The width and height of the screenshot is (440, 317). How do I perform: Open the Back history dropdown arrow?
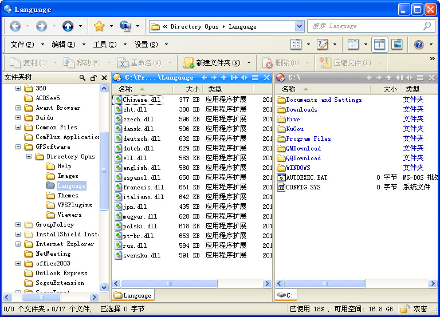[x=27, y=26]
